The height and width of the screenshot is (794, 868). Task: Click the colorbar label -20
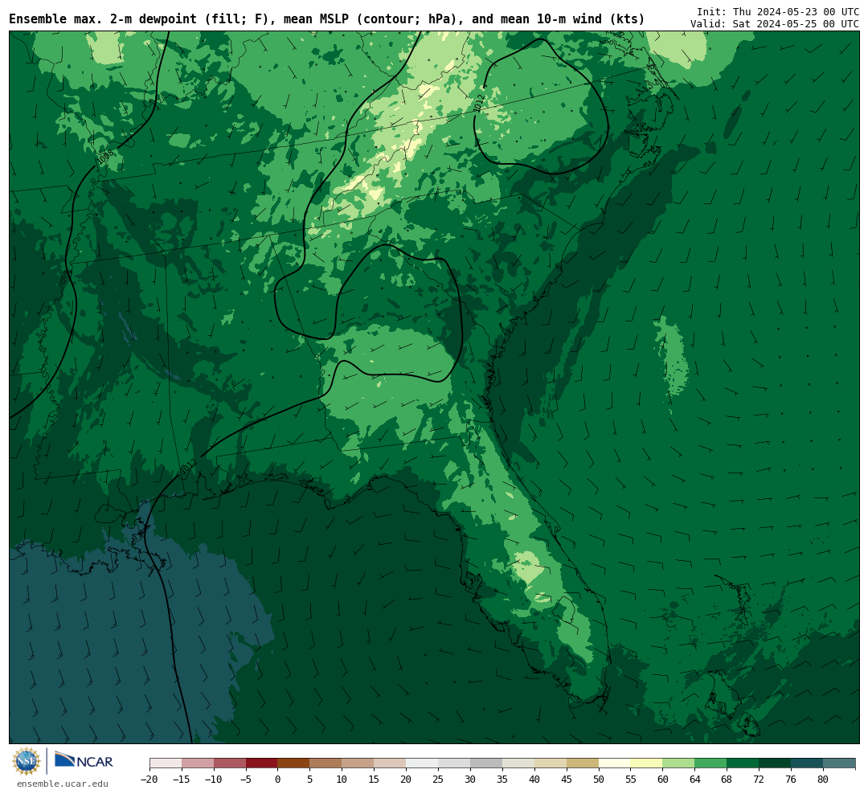149,780
